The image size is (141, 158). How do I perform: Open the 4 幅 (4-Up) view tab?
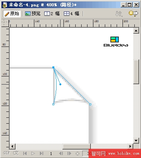72,14
